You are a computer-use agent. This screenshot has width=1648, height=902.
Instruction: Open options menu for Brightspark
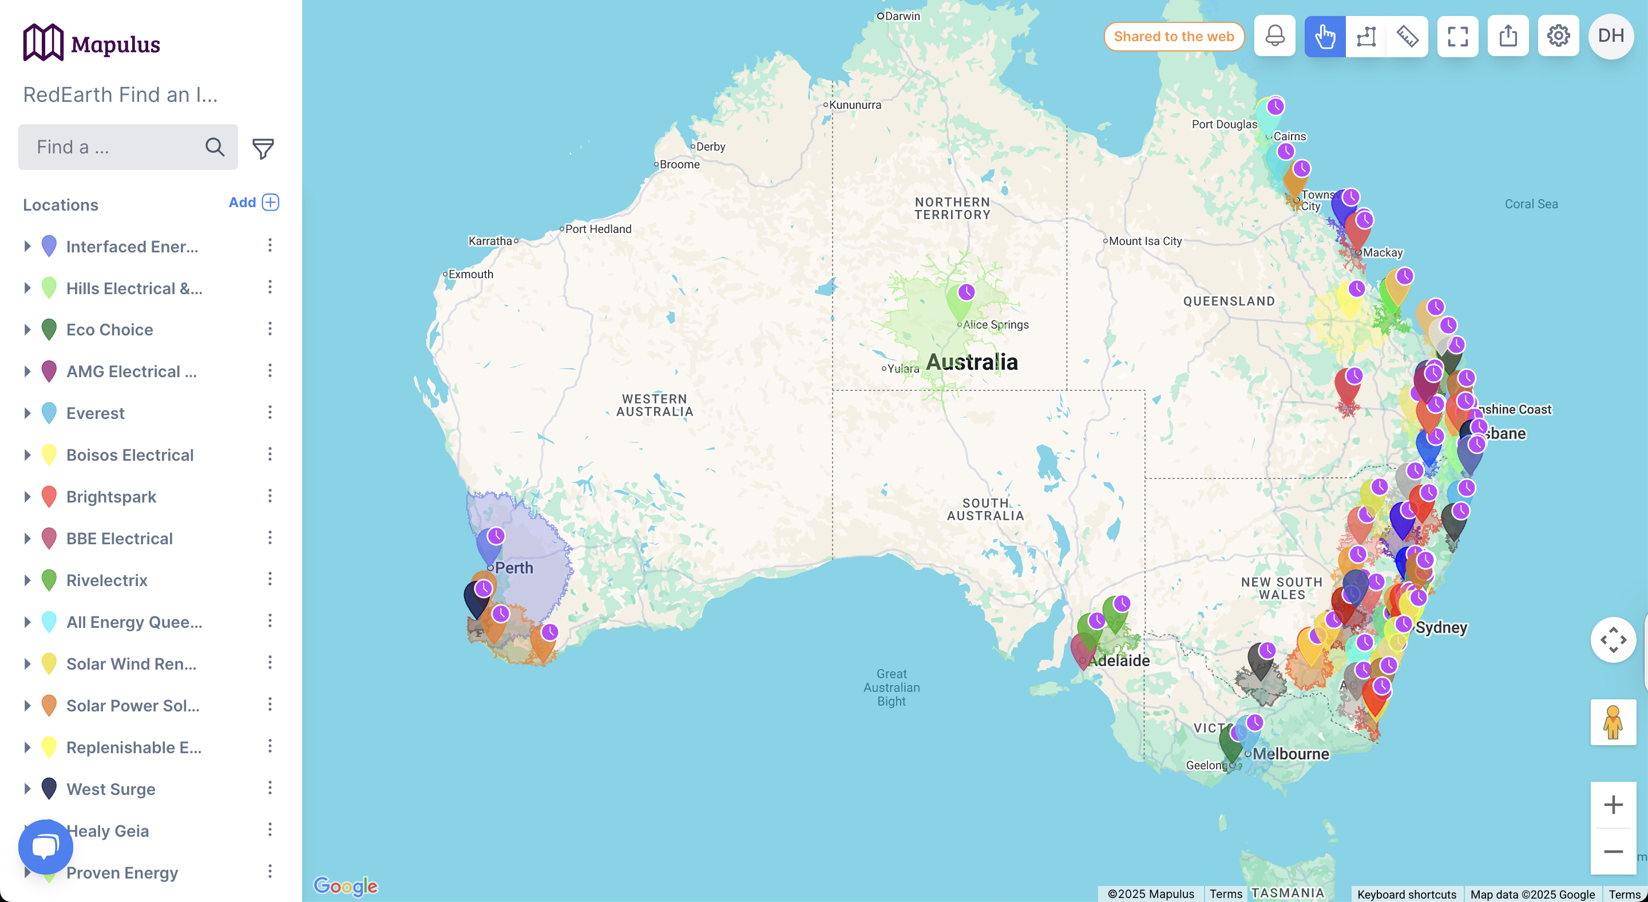270,496
